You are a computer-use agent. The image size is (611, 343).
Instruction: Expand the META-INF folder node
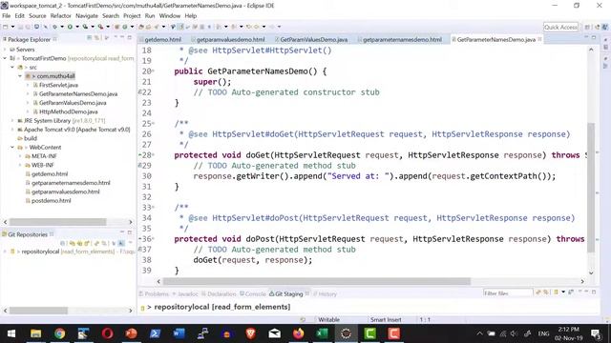[x=20, y=156]
